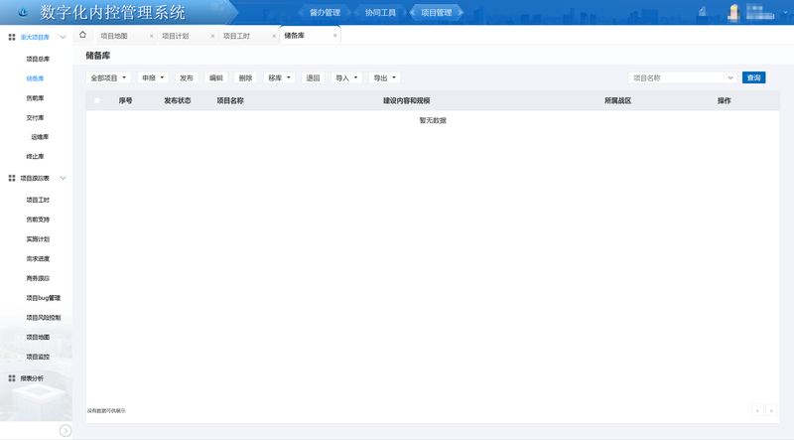794x440 pixels.
Task: Open the search field type dropdown arrow
Action: [730, 77]
